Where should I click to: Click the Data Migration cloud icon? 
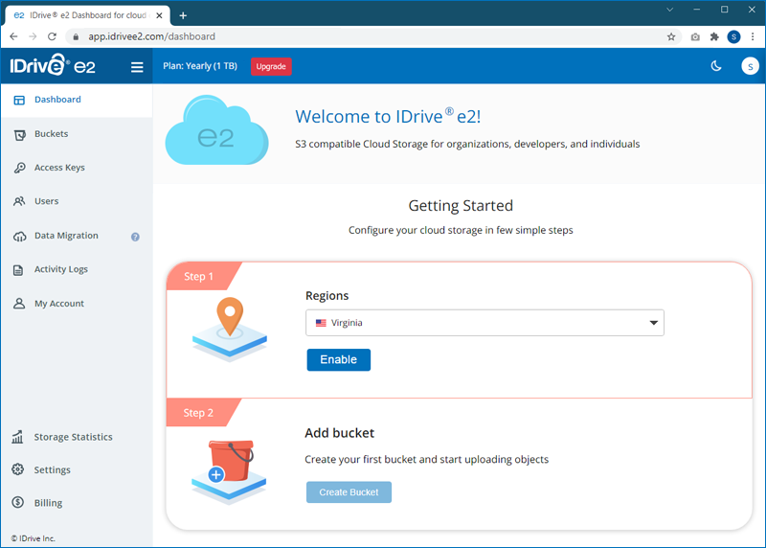tap(19, 237)
